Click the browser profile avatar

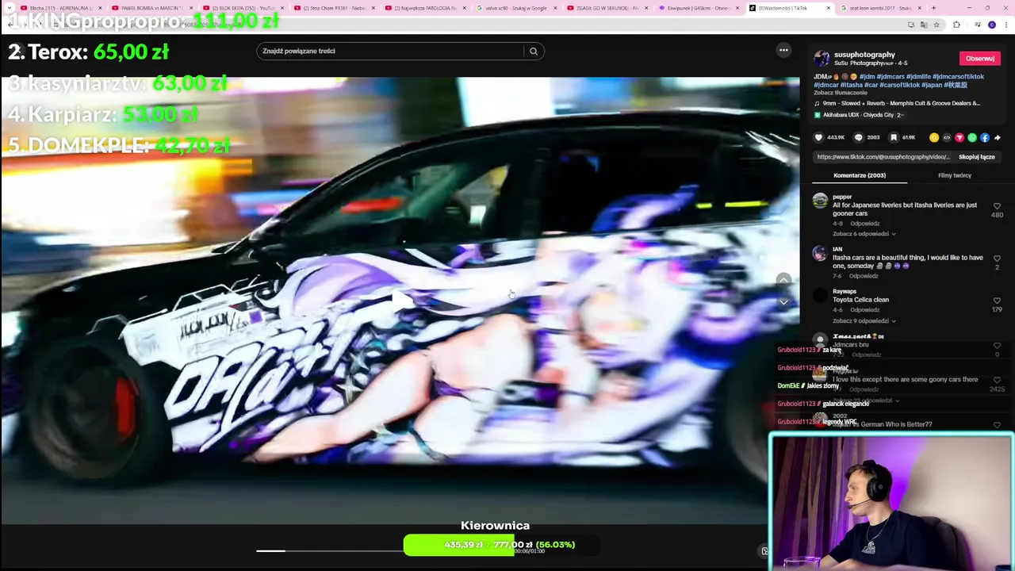coord(991,25)
